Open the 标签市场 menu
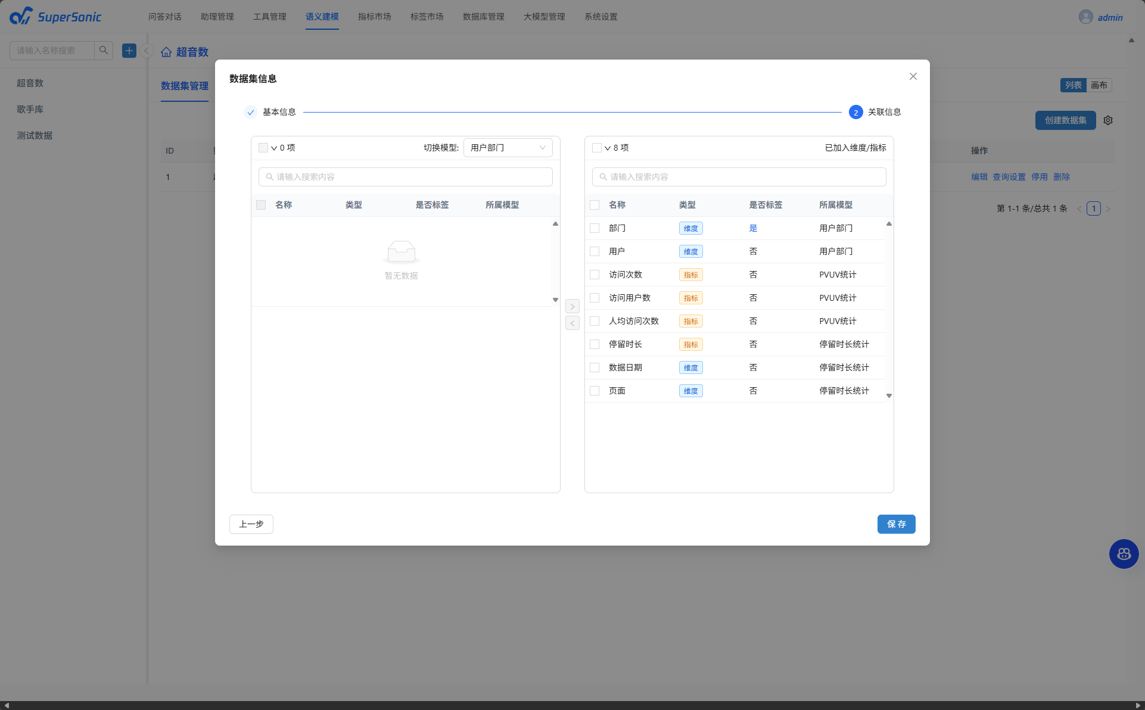This screenshot has width=1145, height=710. click(427, 17)
